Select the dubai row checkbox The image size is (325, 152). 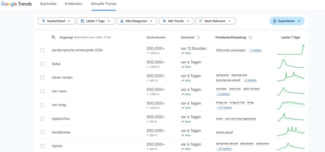43,64
